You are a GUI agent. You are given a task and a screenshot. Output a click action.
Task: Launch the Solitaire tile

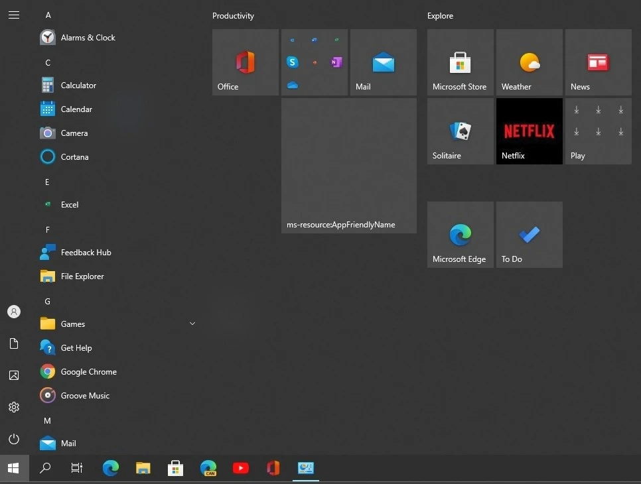coord(460,131)
